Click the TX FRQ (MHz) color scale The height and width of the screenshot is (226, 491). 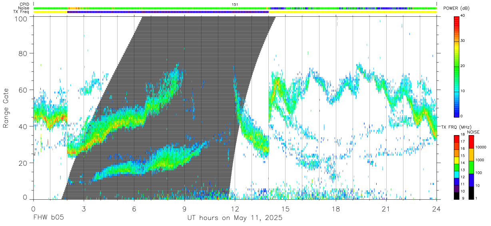click(456, 167)
